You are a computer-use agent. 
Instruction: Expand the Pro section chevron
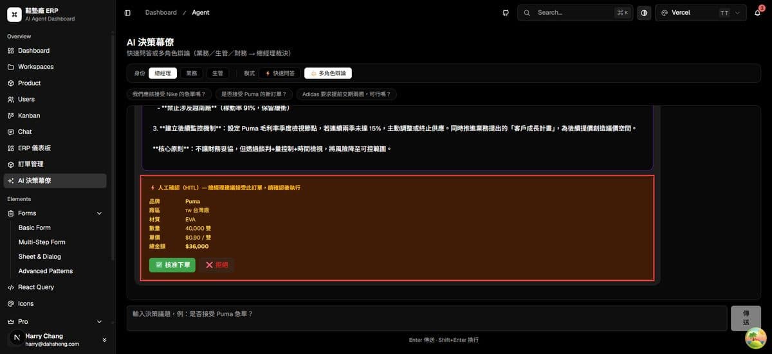(x=99, y=321)
